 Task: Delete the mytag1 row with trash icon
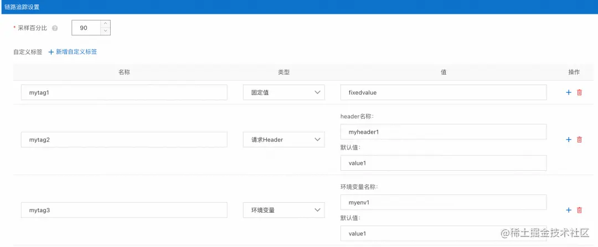tap(579, 92)
